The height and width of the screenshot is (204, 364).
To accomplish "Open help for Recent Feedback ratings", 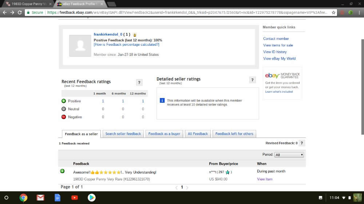I will (x=139, y=82).
